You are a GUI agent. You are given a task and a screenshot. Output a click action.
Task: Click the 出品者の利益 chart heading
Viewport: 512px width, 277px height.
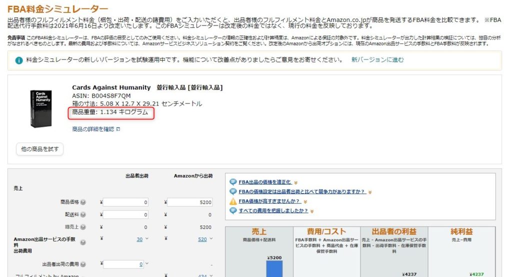click(394, 231)
